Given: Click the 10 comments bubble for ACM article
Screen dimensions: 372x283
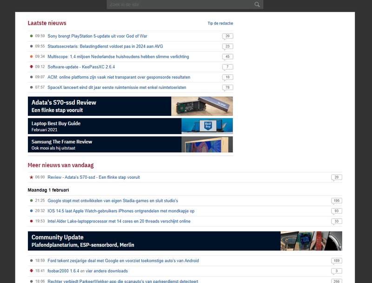Looking at the screenshot, I should click(x=227, y=77).
